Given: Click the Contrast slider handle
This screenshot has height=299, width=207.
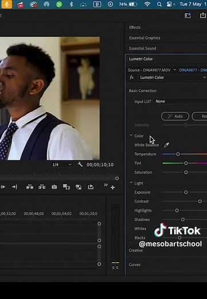Looking at the screenshot, I should [200, 201].
